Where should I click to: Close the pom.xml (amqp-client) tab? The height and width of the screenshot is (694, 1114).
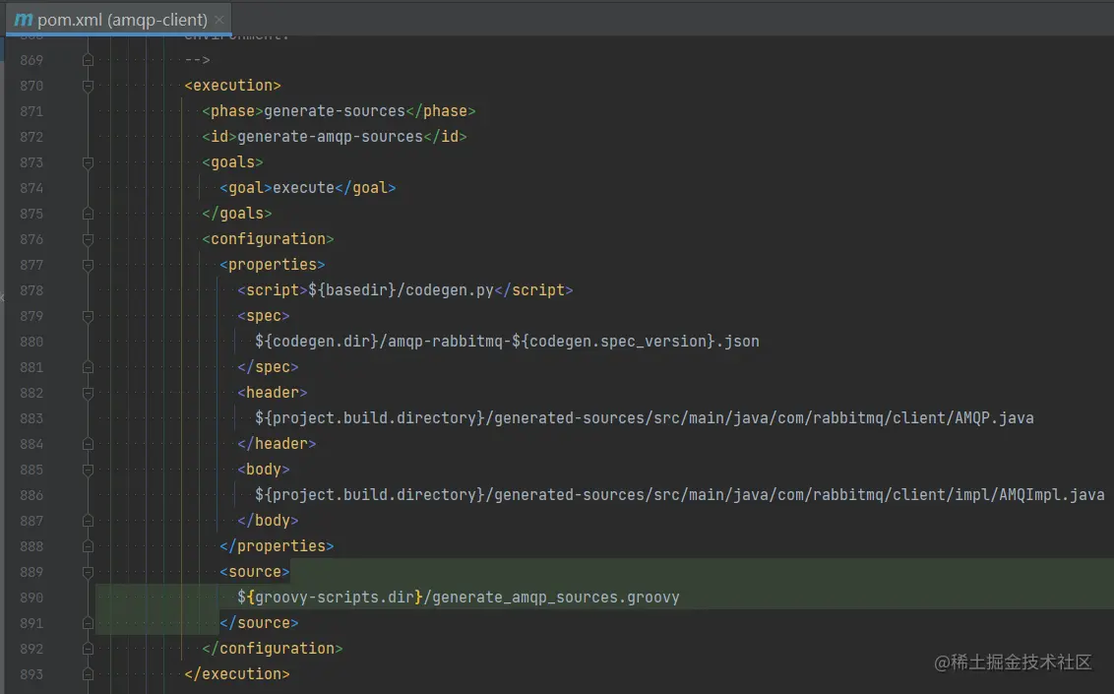point(218,19)
